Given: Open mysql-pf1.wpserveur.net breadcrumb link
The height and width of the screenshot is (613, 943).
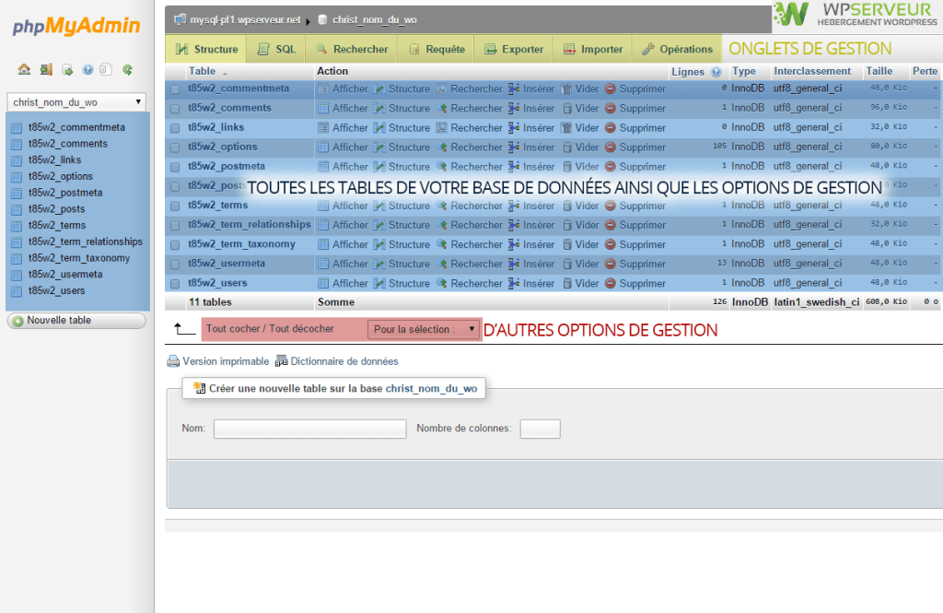Looking at the screenshot, I should point(245,20).
